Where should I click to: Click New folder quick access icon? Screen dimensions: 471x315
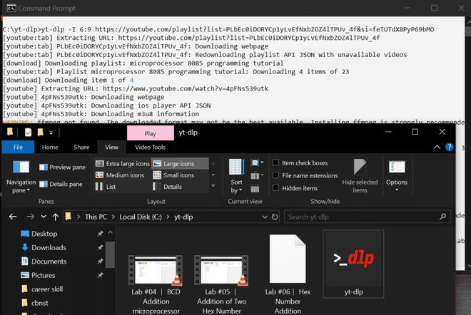(40, 133)
